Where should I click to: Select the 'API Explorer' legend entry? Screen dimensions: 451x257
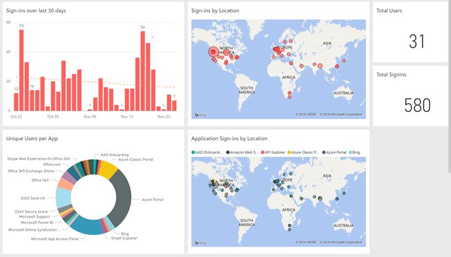(273, 152)
